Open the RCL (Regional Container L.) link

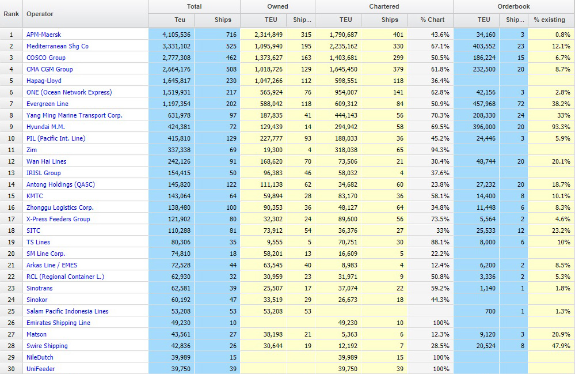tap(65, 277)
